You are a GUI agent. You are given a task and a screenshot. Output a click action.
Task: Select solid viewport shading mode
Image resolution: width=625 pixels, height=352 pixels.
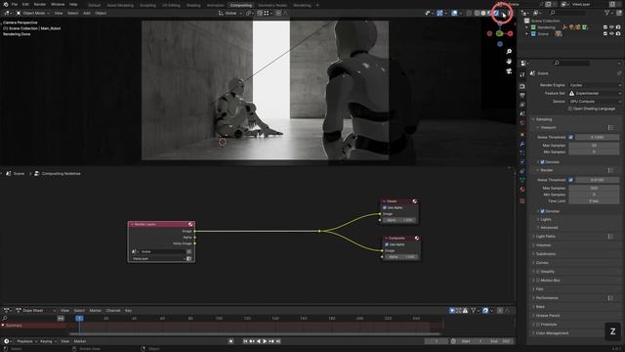pyautogui.click(x=483, y=13)
